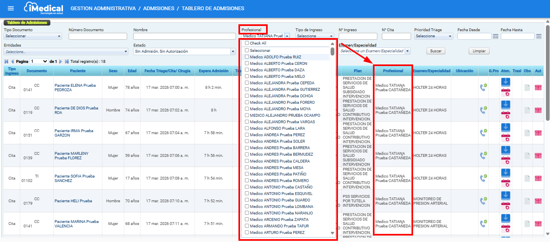Image resolution: width=550 pixels, height=242 pixels.
Task: Click ADMISIONES in the breadcrumb header
Action: tap(158, 9)
